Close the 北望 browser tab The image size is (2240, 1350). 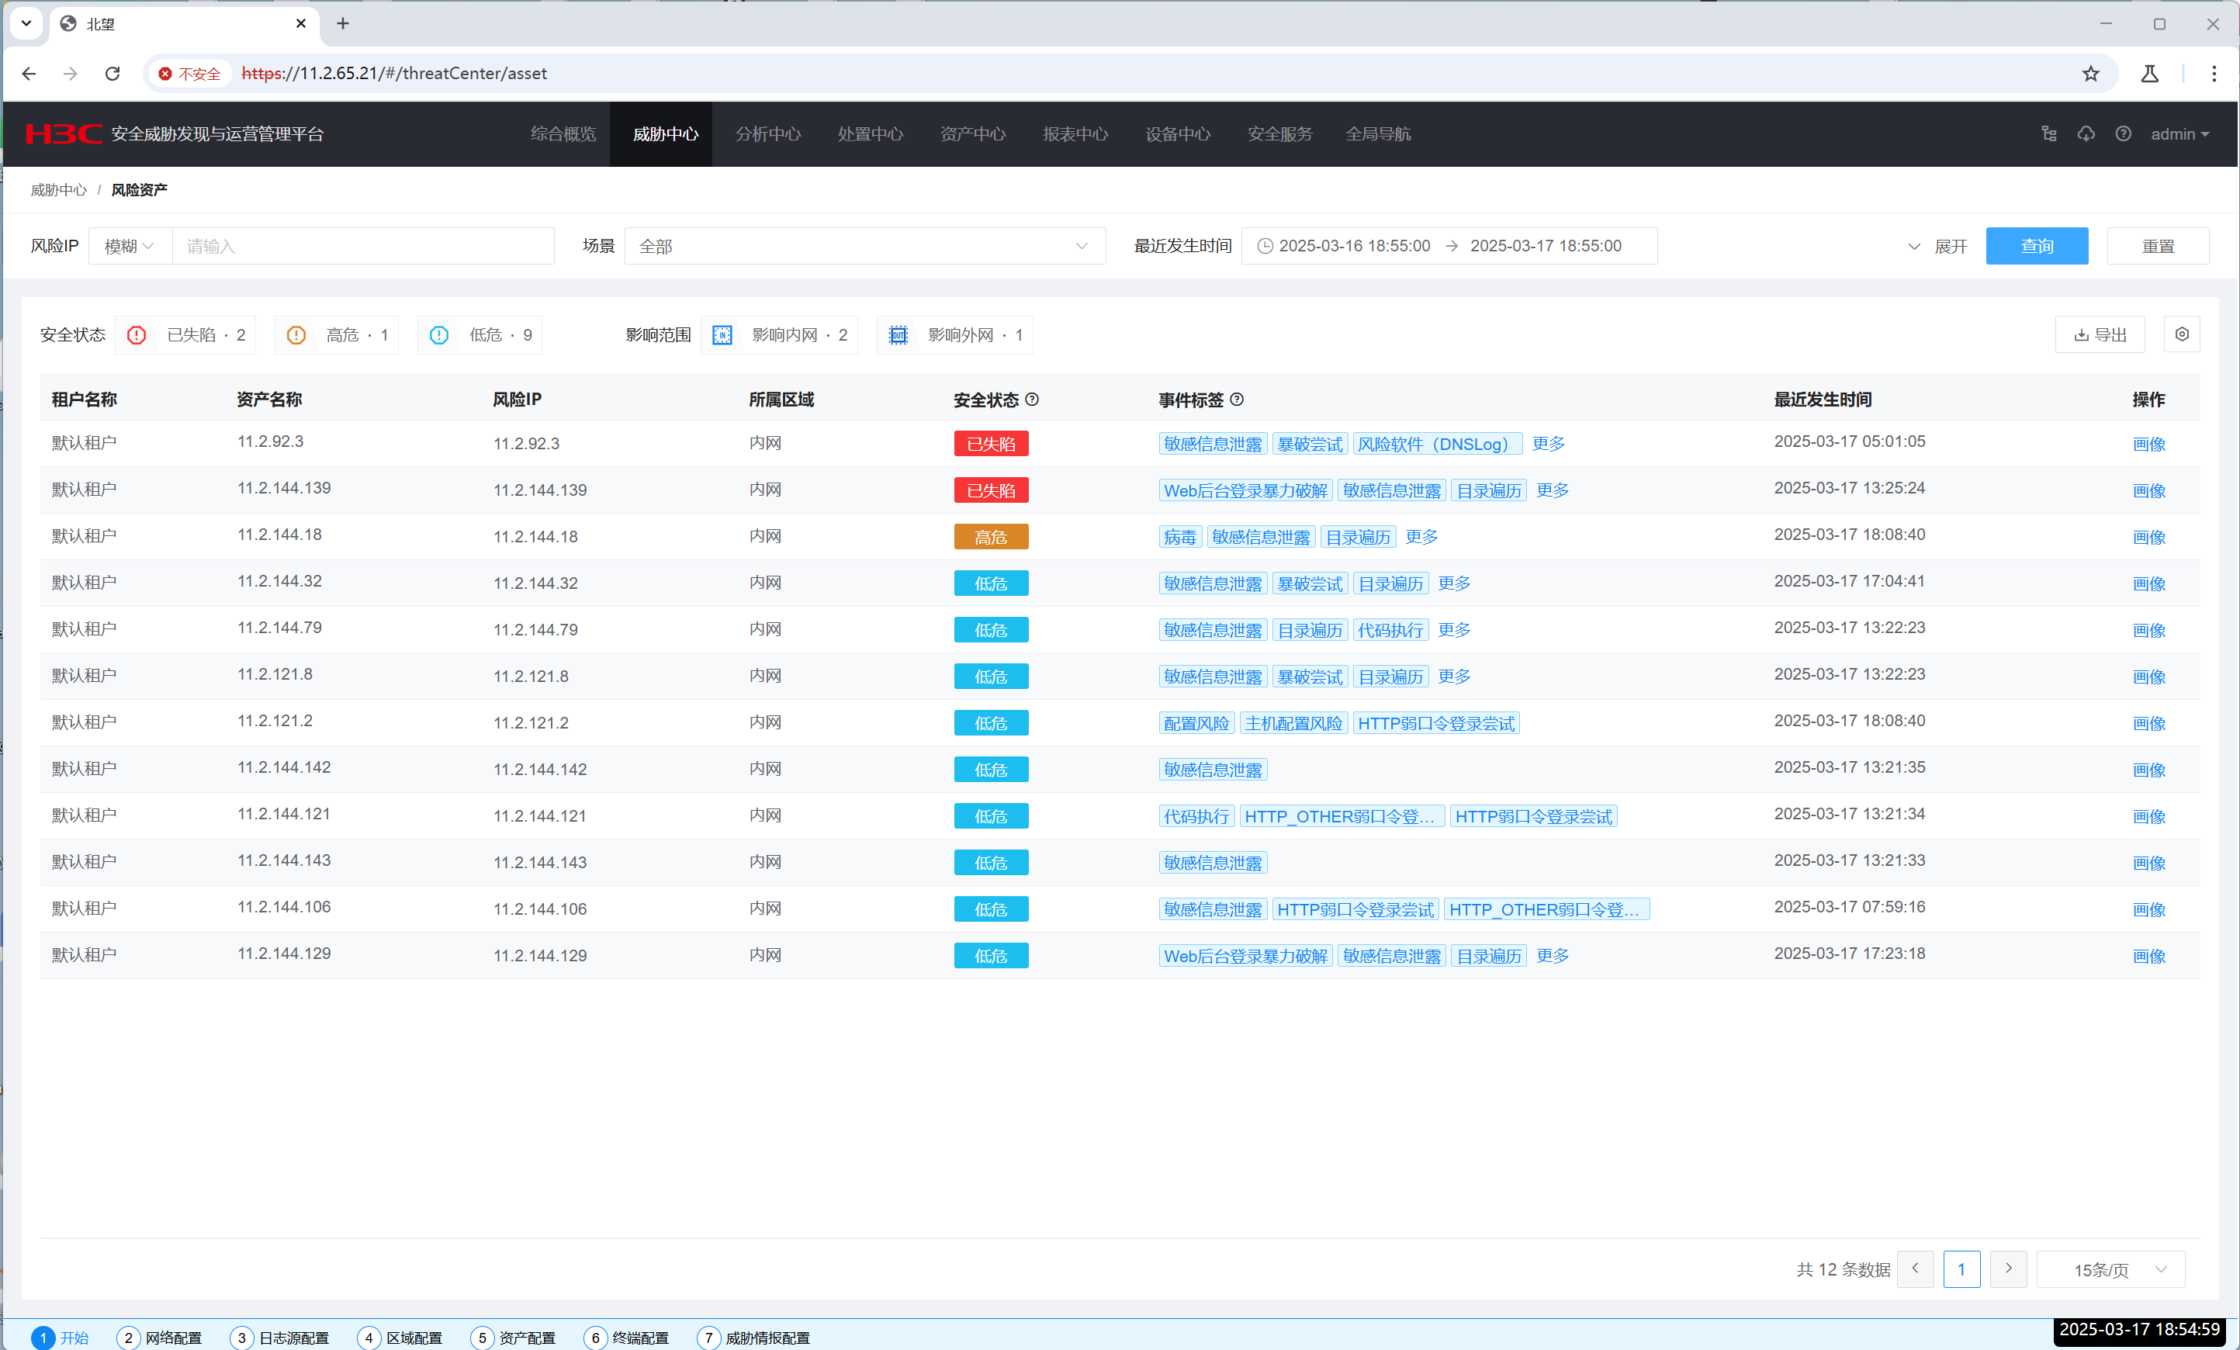pos(301,23)
